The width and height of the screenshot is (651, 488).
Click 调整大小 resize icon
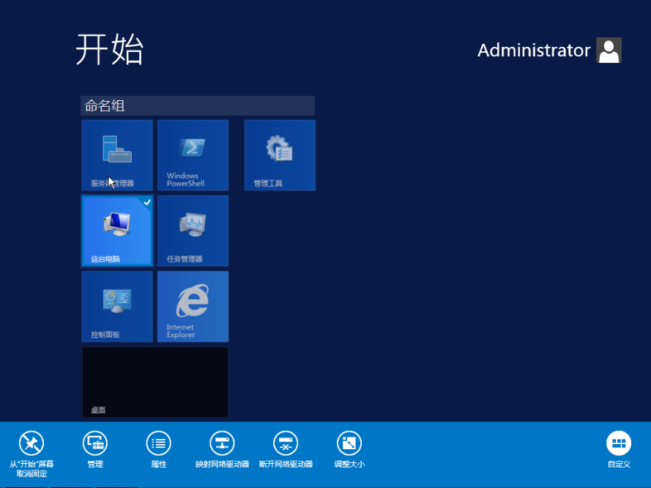click(349, 443)
